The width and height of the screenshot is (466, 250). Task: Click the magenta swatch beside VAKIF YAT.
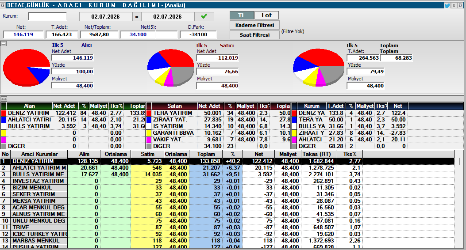tap(149, 140)
